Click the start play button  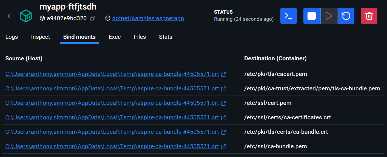(x=329, y=16)
